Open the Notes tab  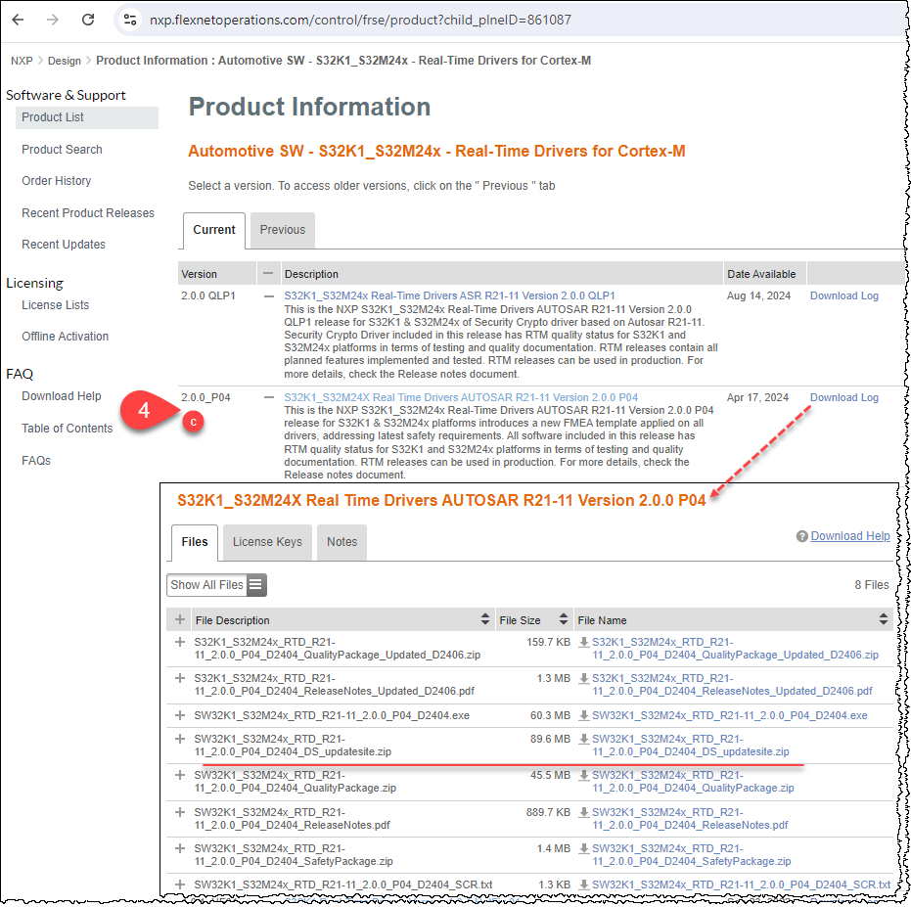[342, 541]
